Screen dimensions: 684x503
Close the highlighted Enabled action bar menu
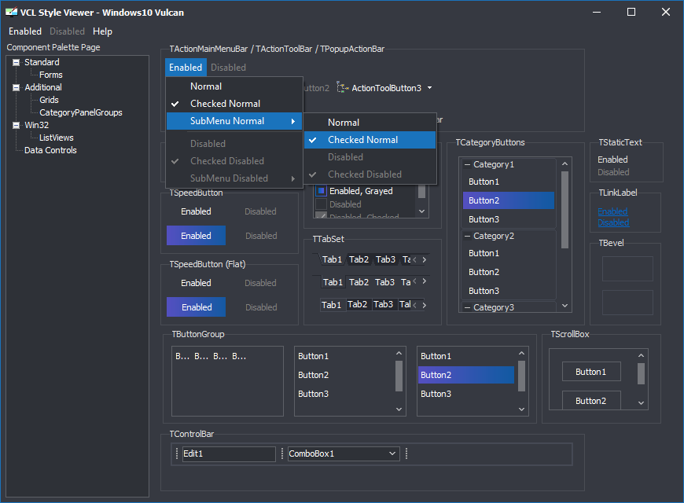pyautogui.click(x=186, y=68)
